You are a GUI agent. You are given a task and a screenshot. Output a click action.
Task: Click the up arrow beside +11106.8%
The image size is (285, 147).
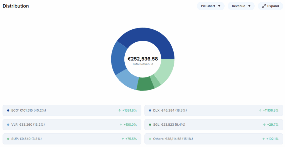(260, 110)
